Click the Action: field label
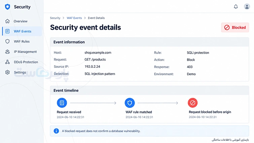This screenshot has height=143, width=254. click(159, 60)
